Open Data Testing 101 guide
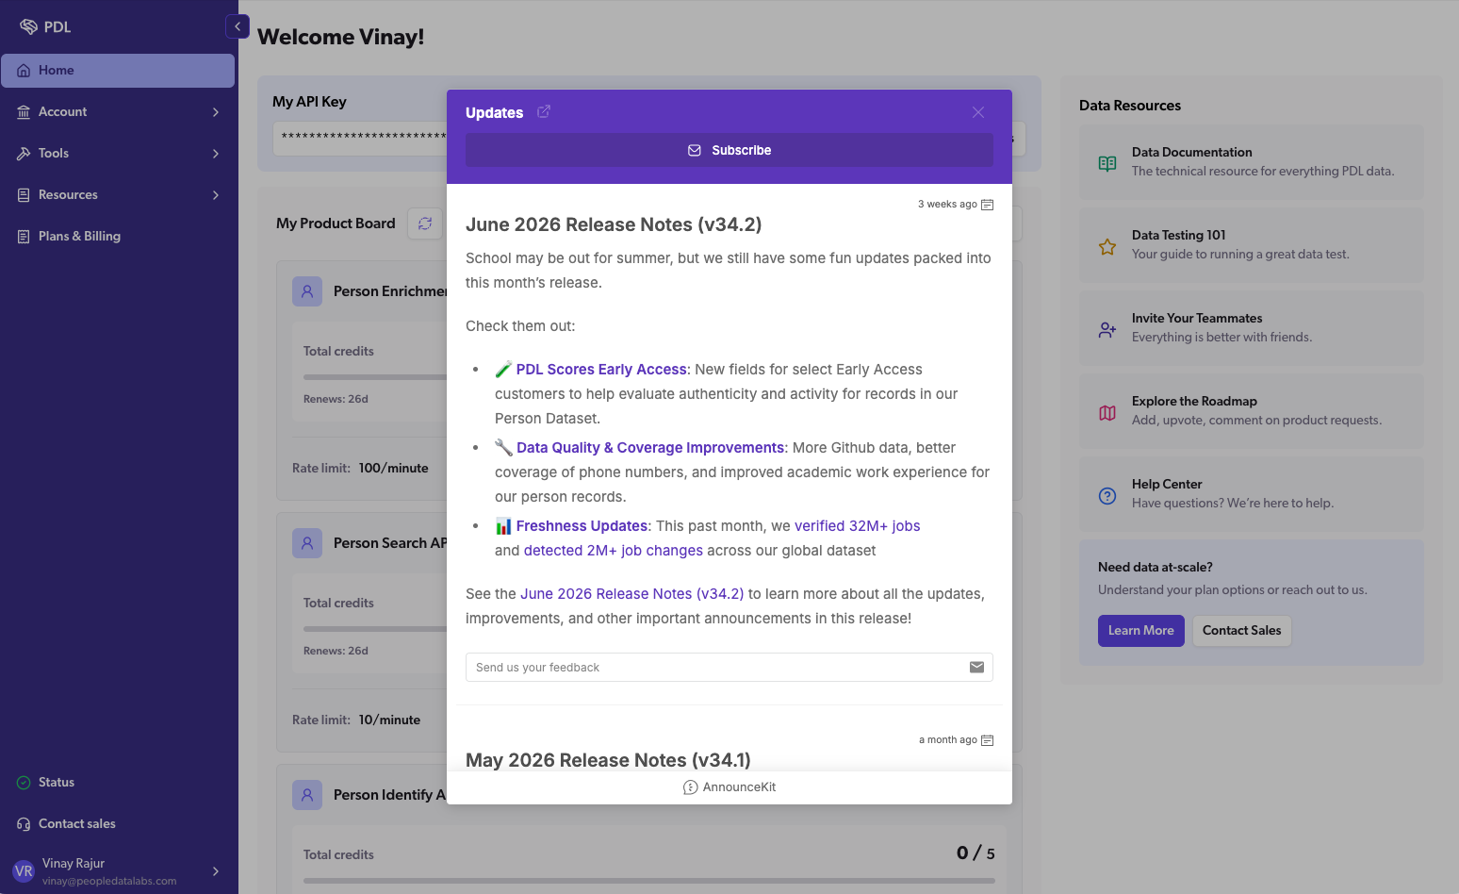The height and width of the screenshot is (894, 1459). coord(1252,245)
